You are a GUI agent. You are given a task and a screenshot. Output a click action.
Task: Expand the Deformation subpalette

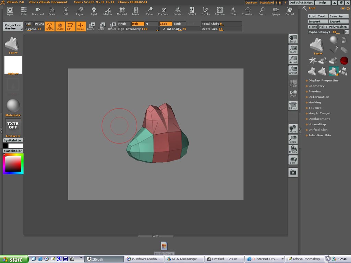point(318,97)
